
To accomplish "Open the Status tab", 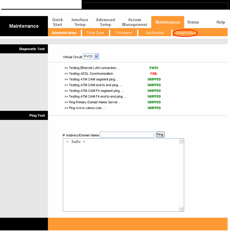I will click(193, 22).
